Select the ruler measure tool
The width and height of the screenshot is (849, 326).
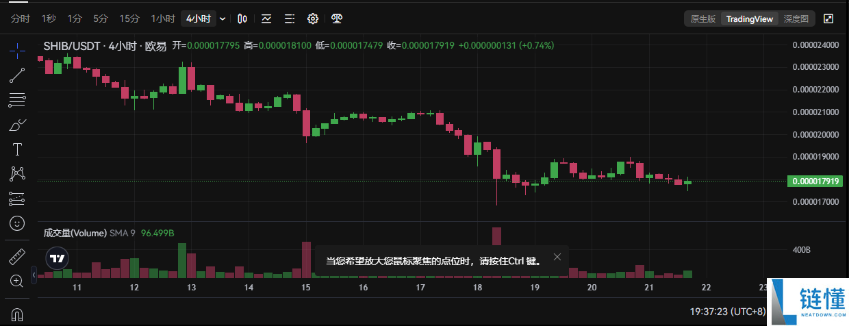click(x=17, y=258)
